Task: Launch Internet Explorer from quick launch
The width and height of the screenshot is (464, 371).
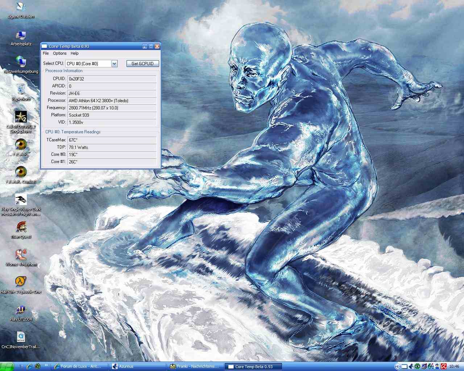Action: coord(29,366)
